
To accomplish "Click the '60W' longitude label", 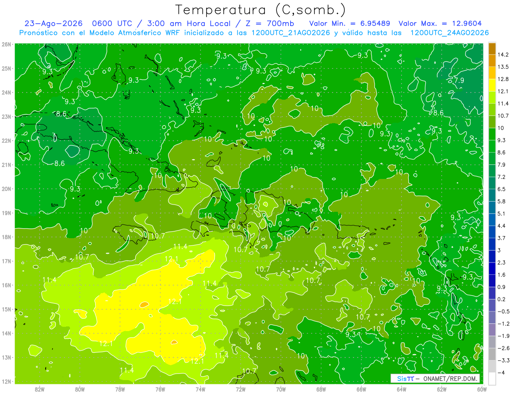I will (481, 389).
